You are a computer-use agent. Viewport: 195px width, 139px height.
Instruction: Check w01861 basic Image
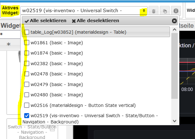click(x=27, y=43)
